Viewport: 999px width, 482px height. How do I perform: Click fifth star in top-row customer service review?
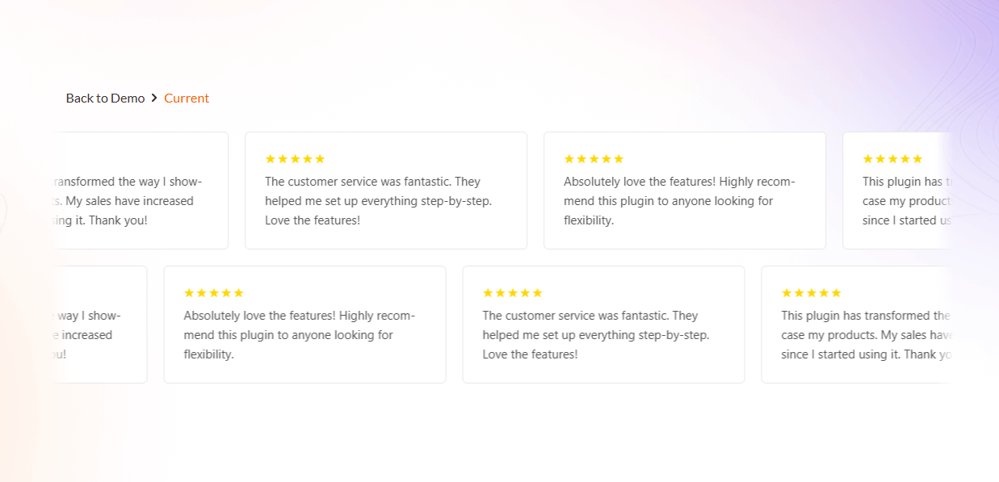(x=320, y=159)
